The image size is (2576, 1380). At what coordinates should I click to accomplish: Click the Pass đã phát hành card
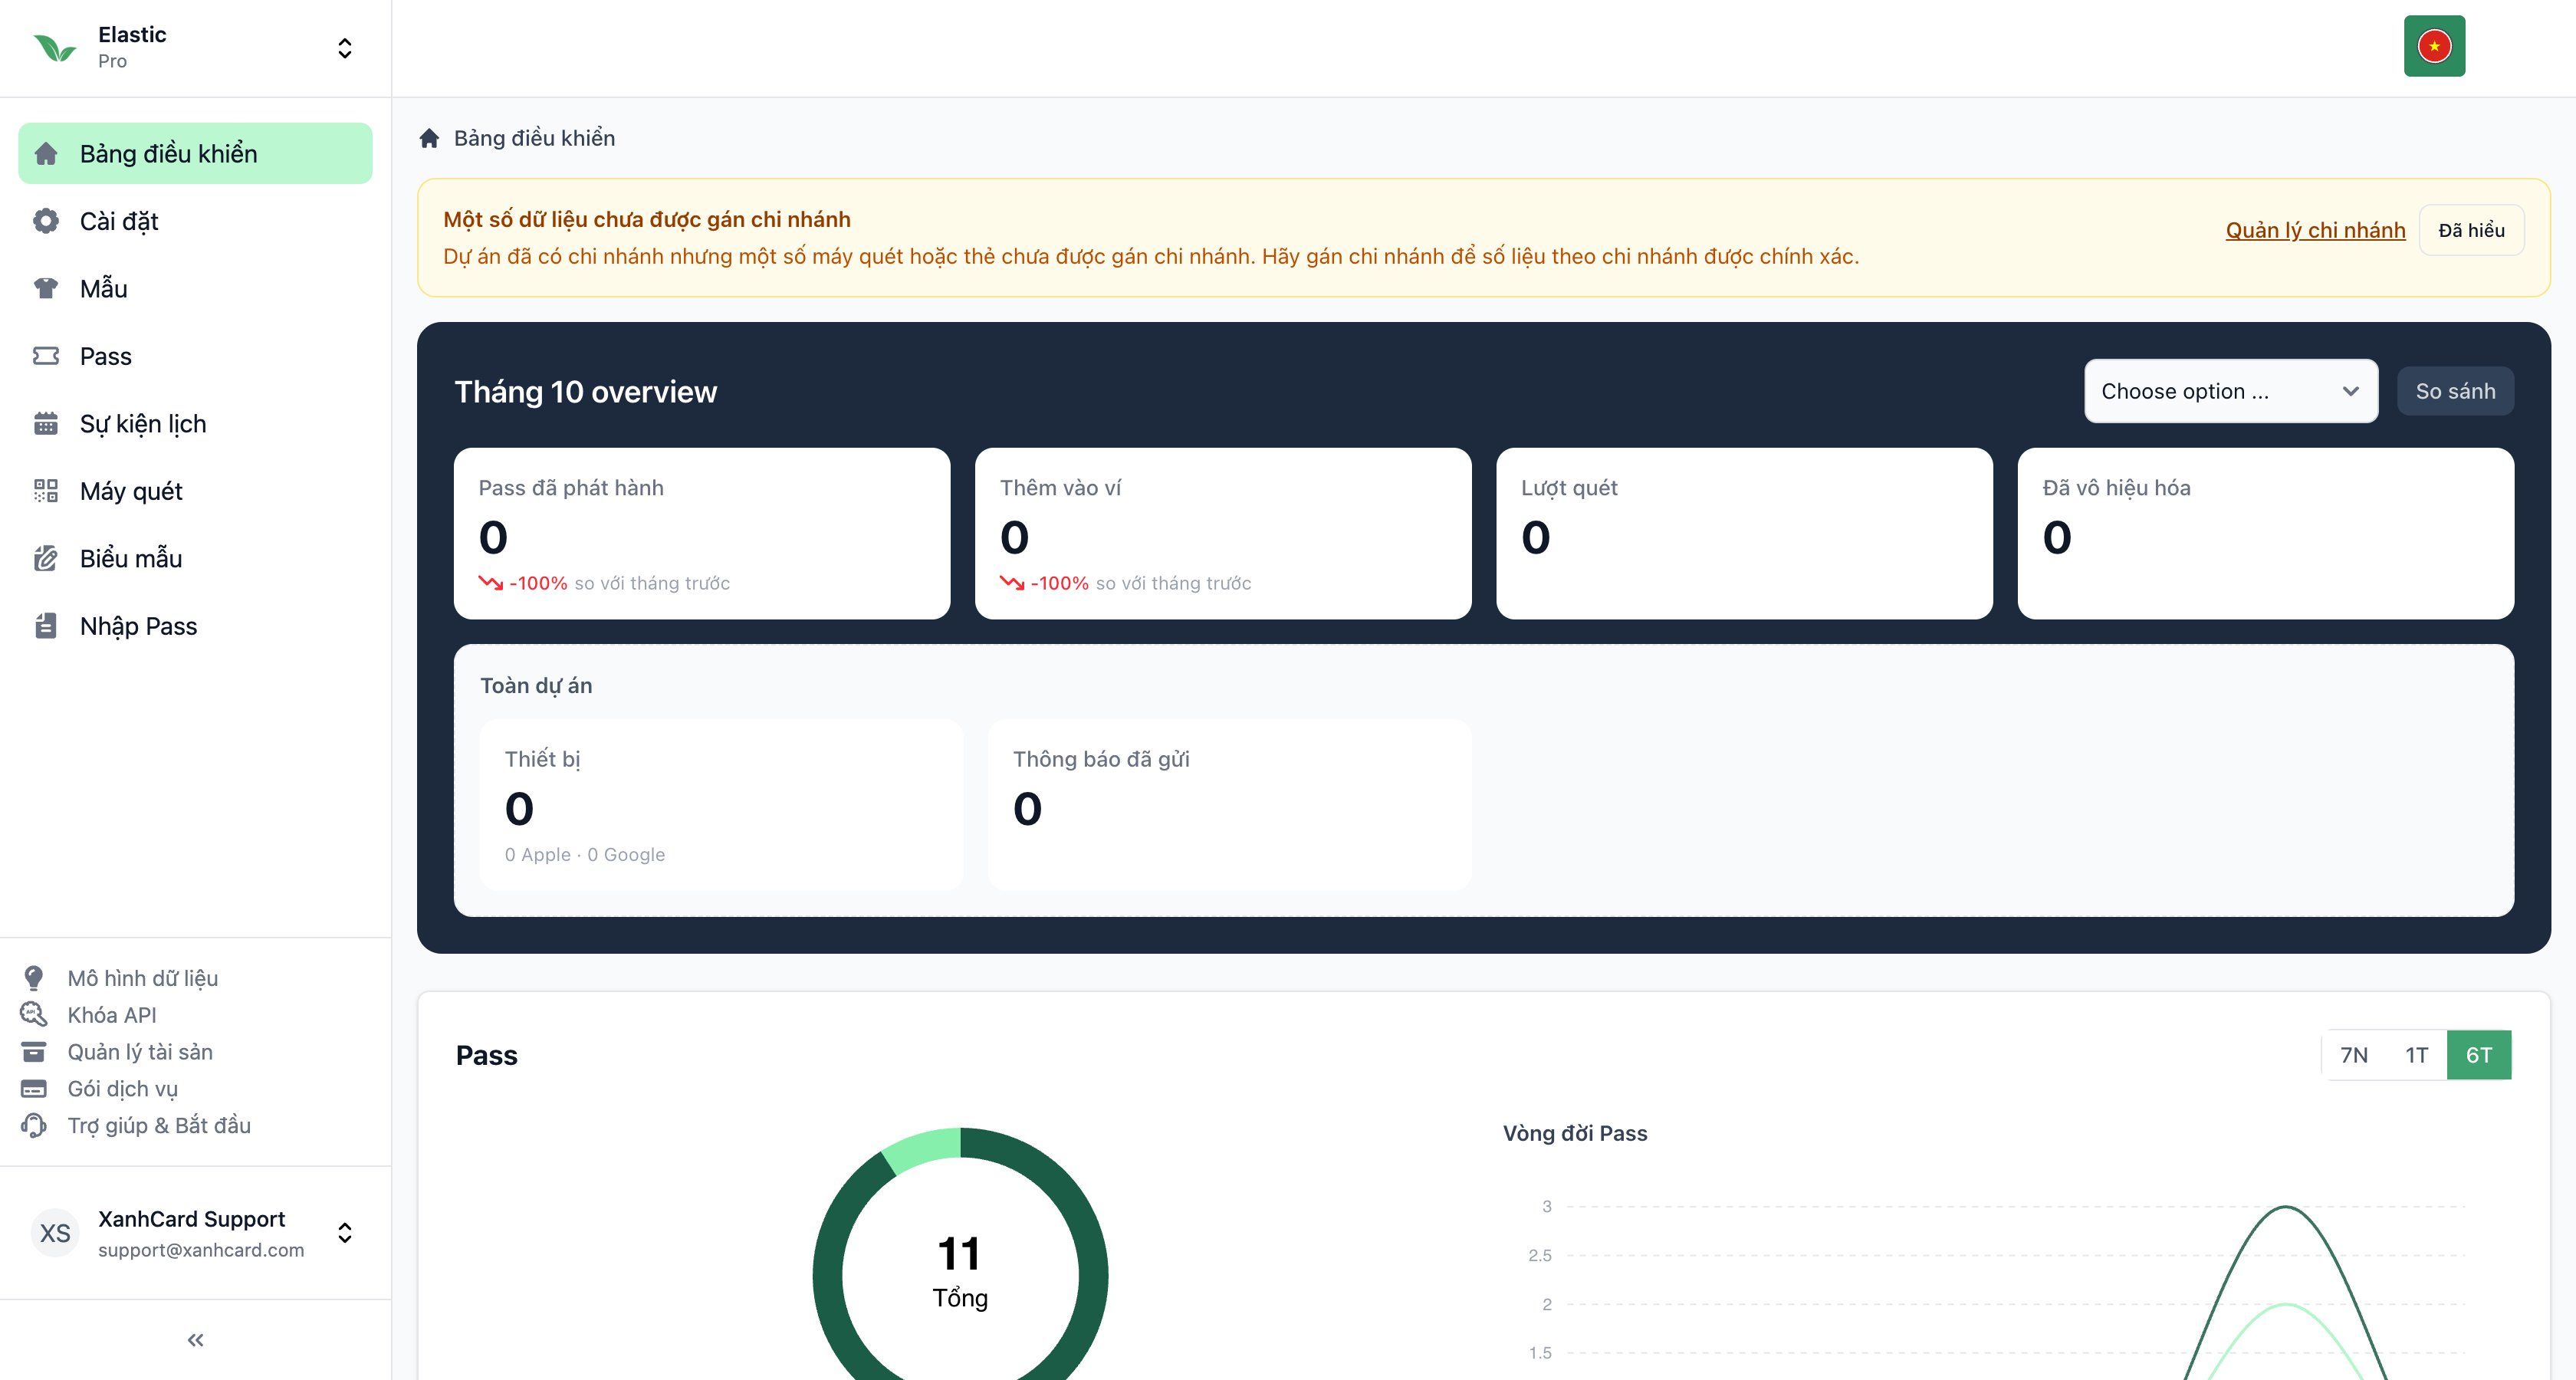702,533
